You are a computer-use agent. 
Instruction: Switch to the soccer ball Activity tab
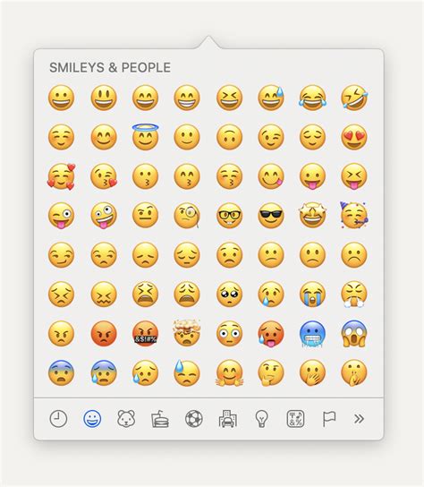pos(194,418)
